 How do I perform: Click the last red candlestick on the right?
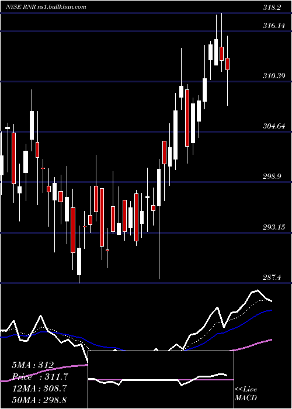[x=227, y=64]
